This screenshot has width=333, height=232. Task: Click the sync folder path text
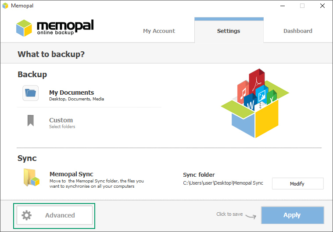pyautogui.click(x=223, y=183)
